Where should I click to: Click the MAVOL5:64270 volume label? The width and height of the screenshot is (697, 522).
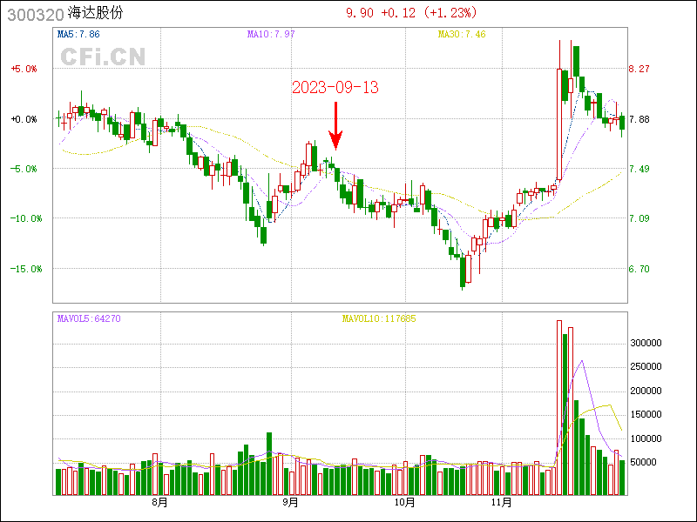(88, 318)
